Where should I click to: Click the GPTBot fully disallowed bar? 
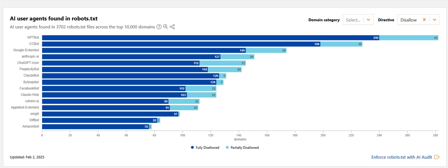coord(211,38)
